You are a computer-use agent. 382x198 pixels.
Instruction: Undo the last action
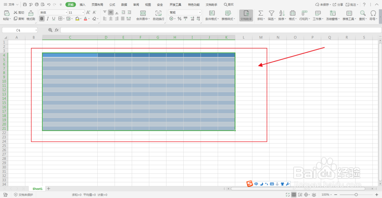tap(49, 4)
